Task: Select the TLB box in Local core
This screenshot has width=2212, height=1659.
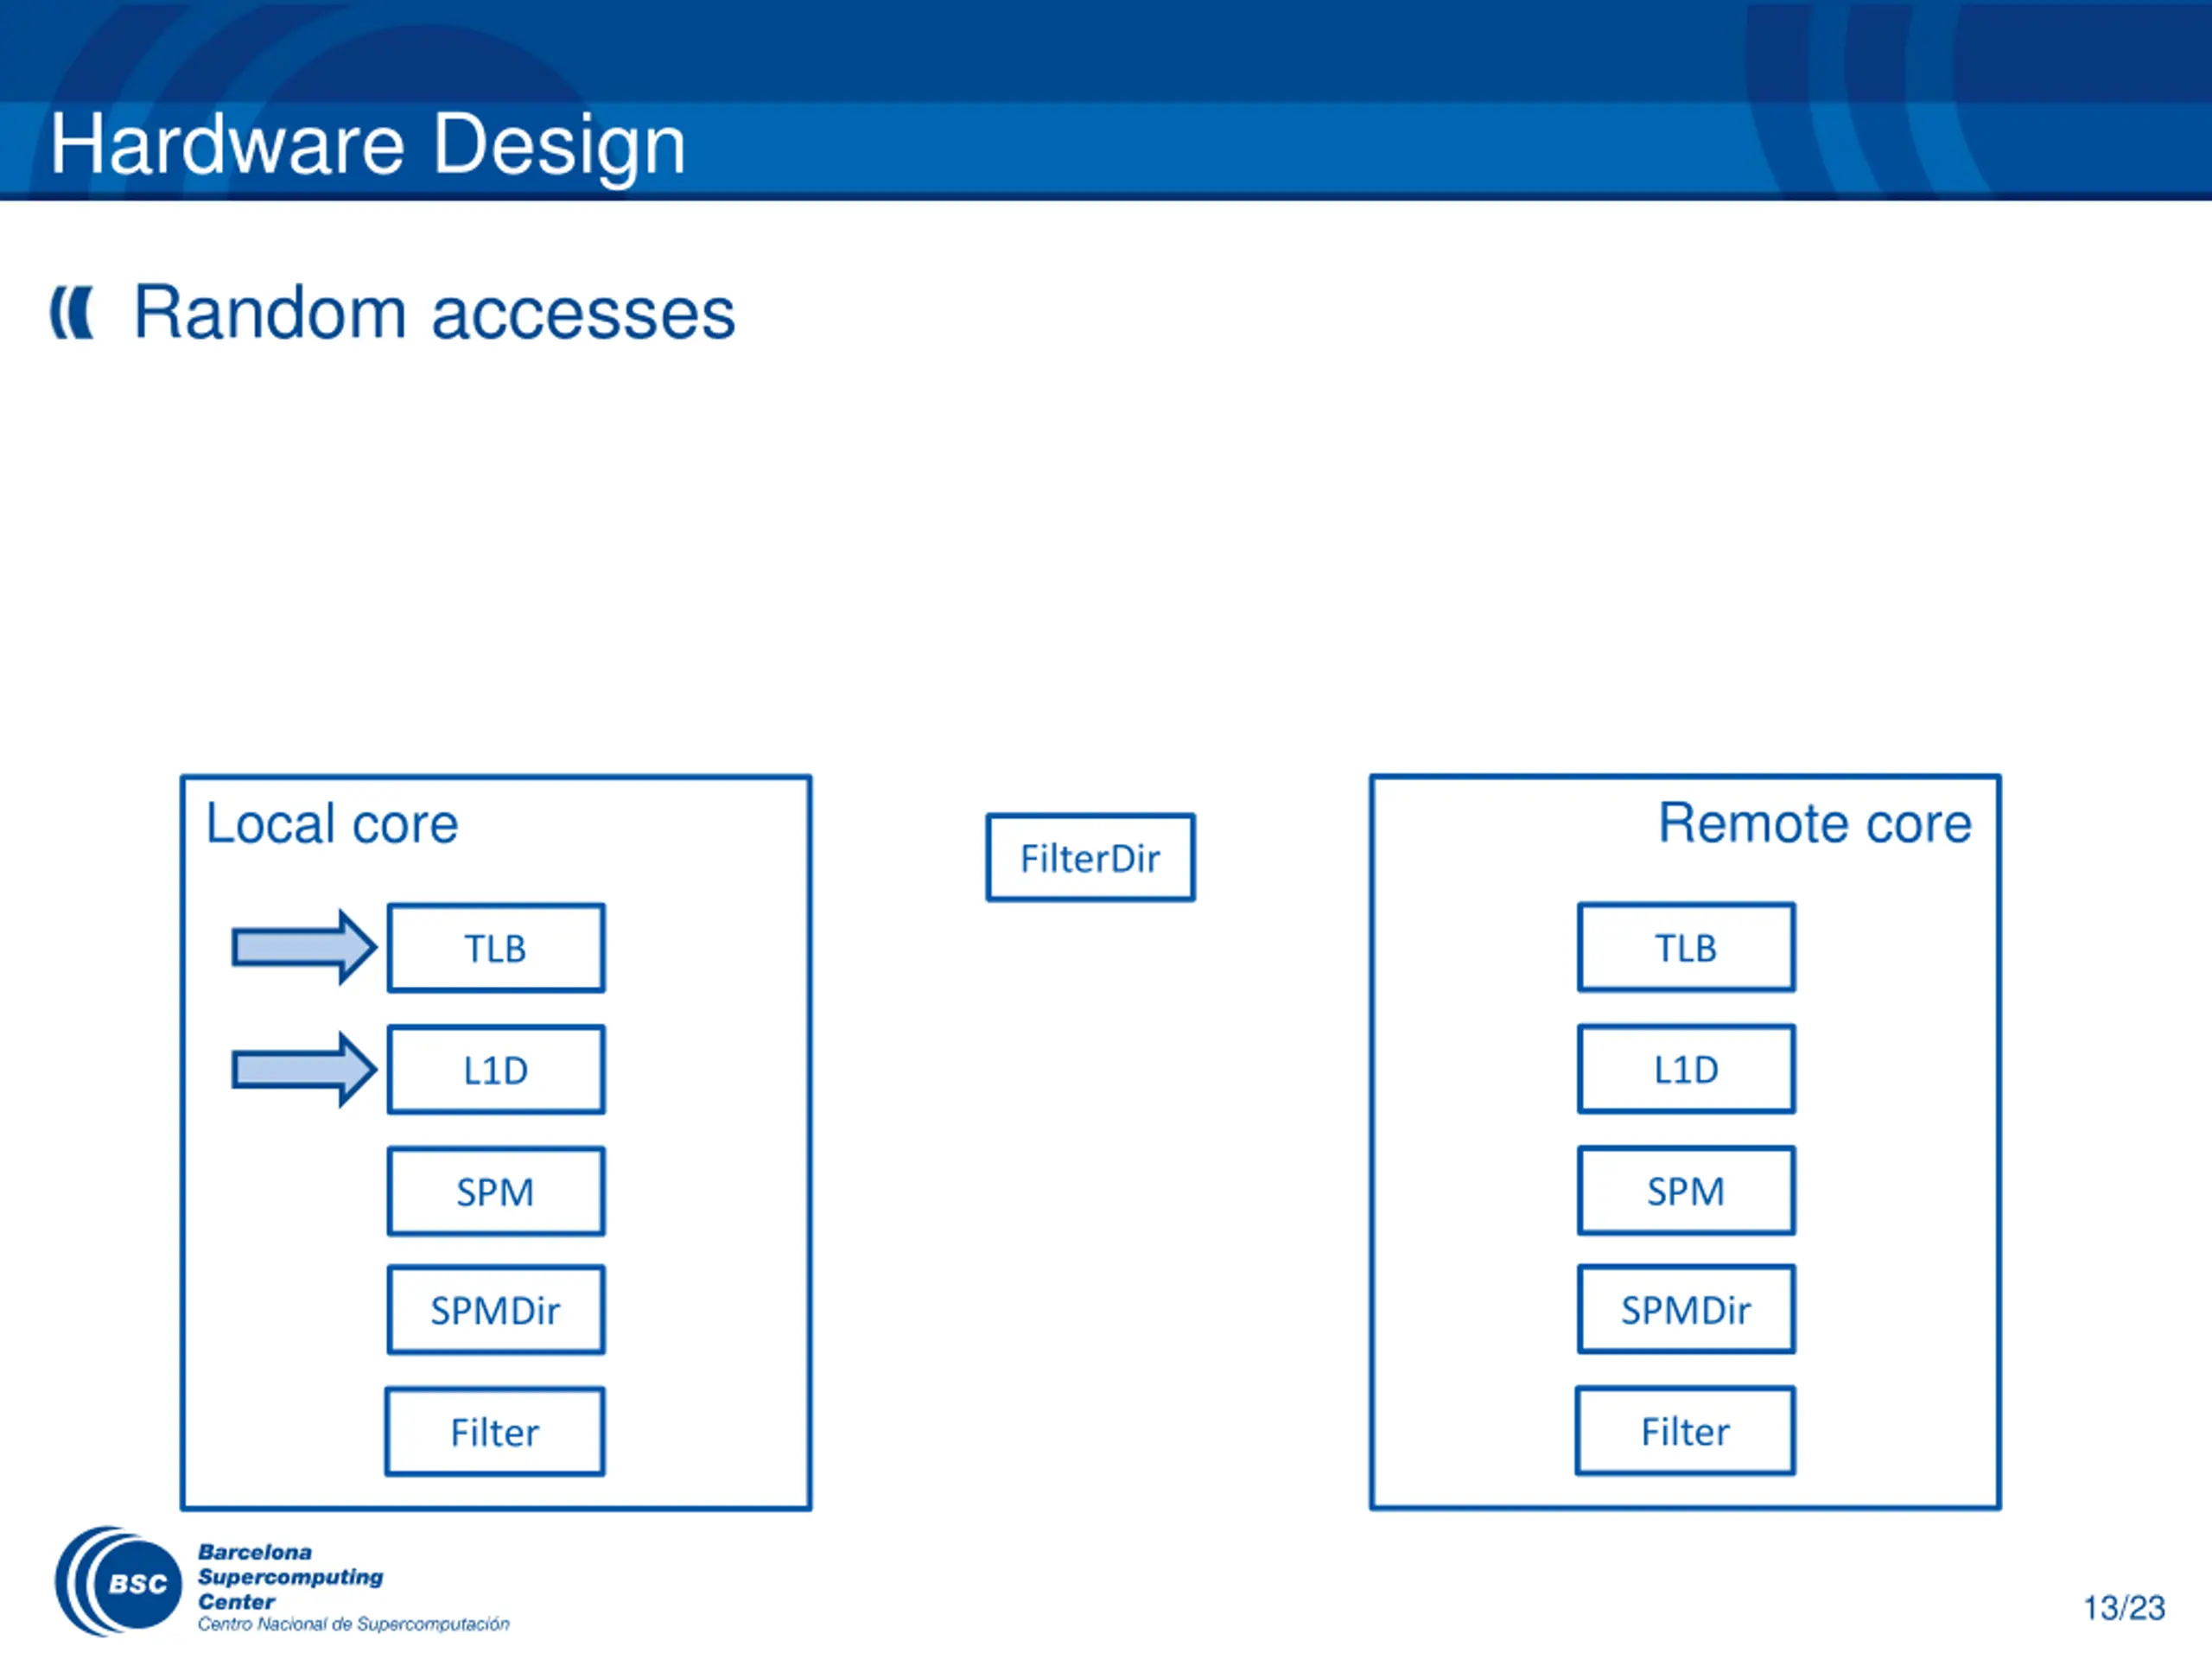Action: 496,948
